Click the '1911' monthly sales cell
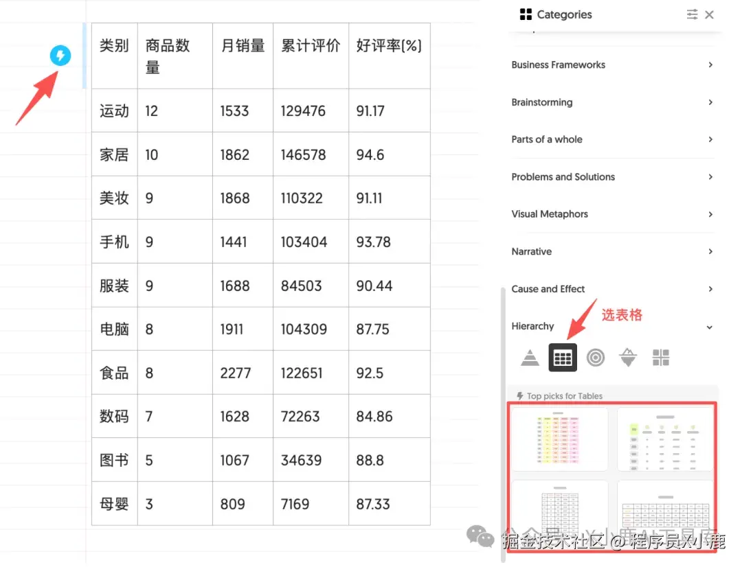 243,329
